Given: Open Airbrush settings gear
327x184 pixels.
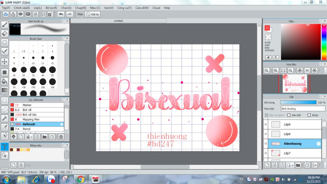Looking at the screenshot, I should (x=62, y=124).
